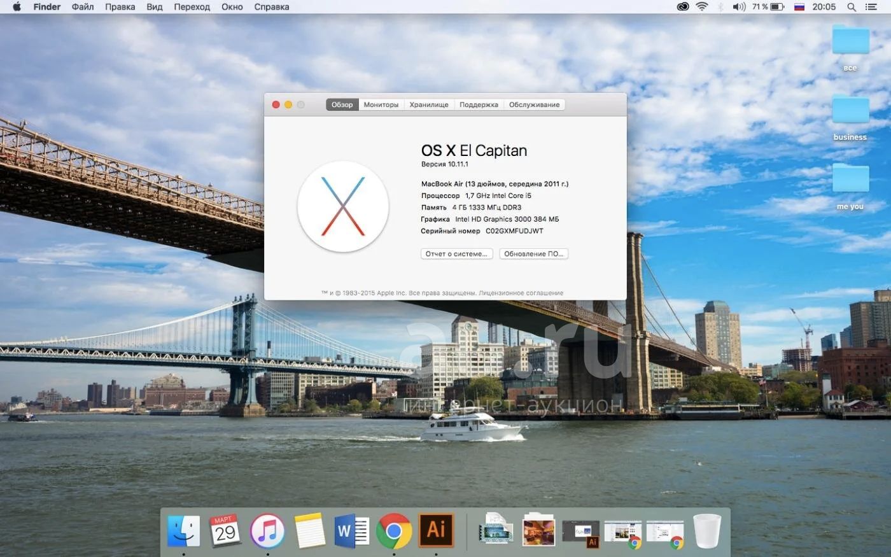Open Spotlight search magnifier
This screenshot has height=557, width=891.
coord(852,7)
